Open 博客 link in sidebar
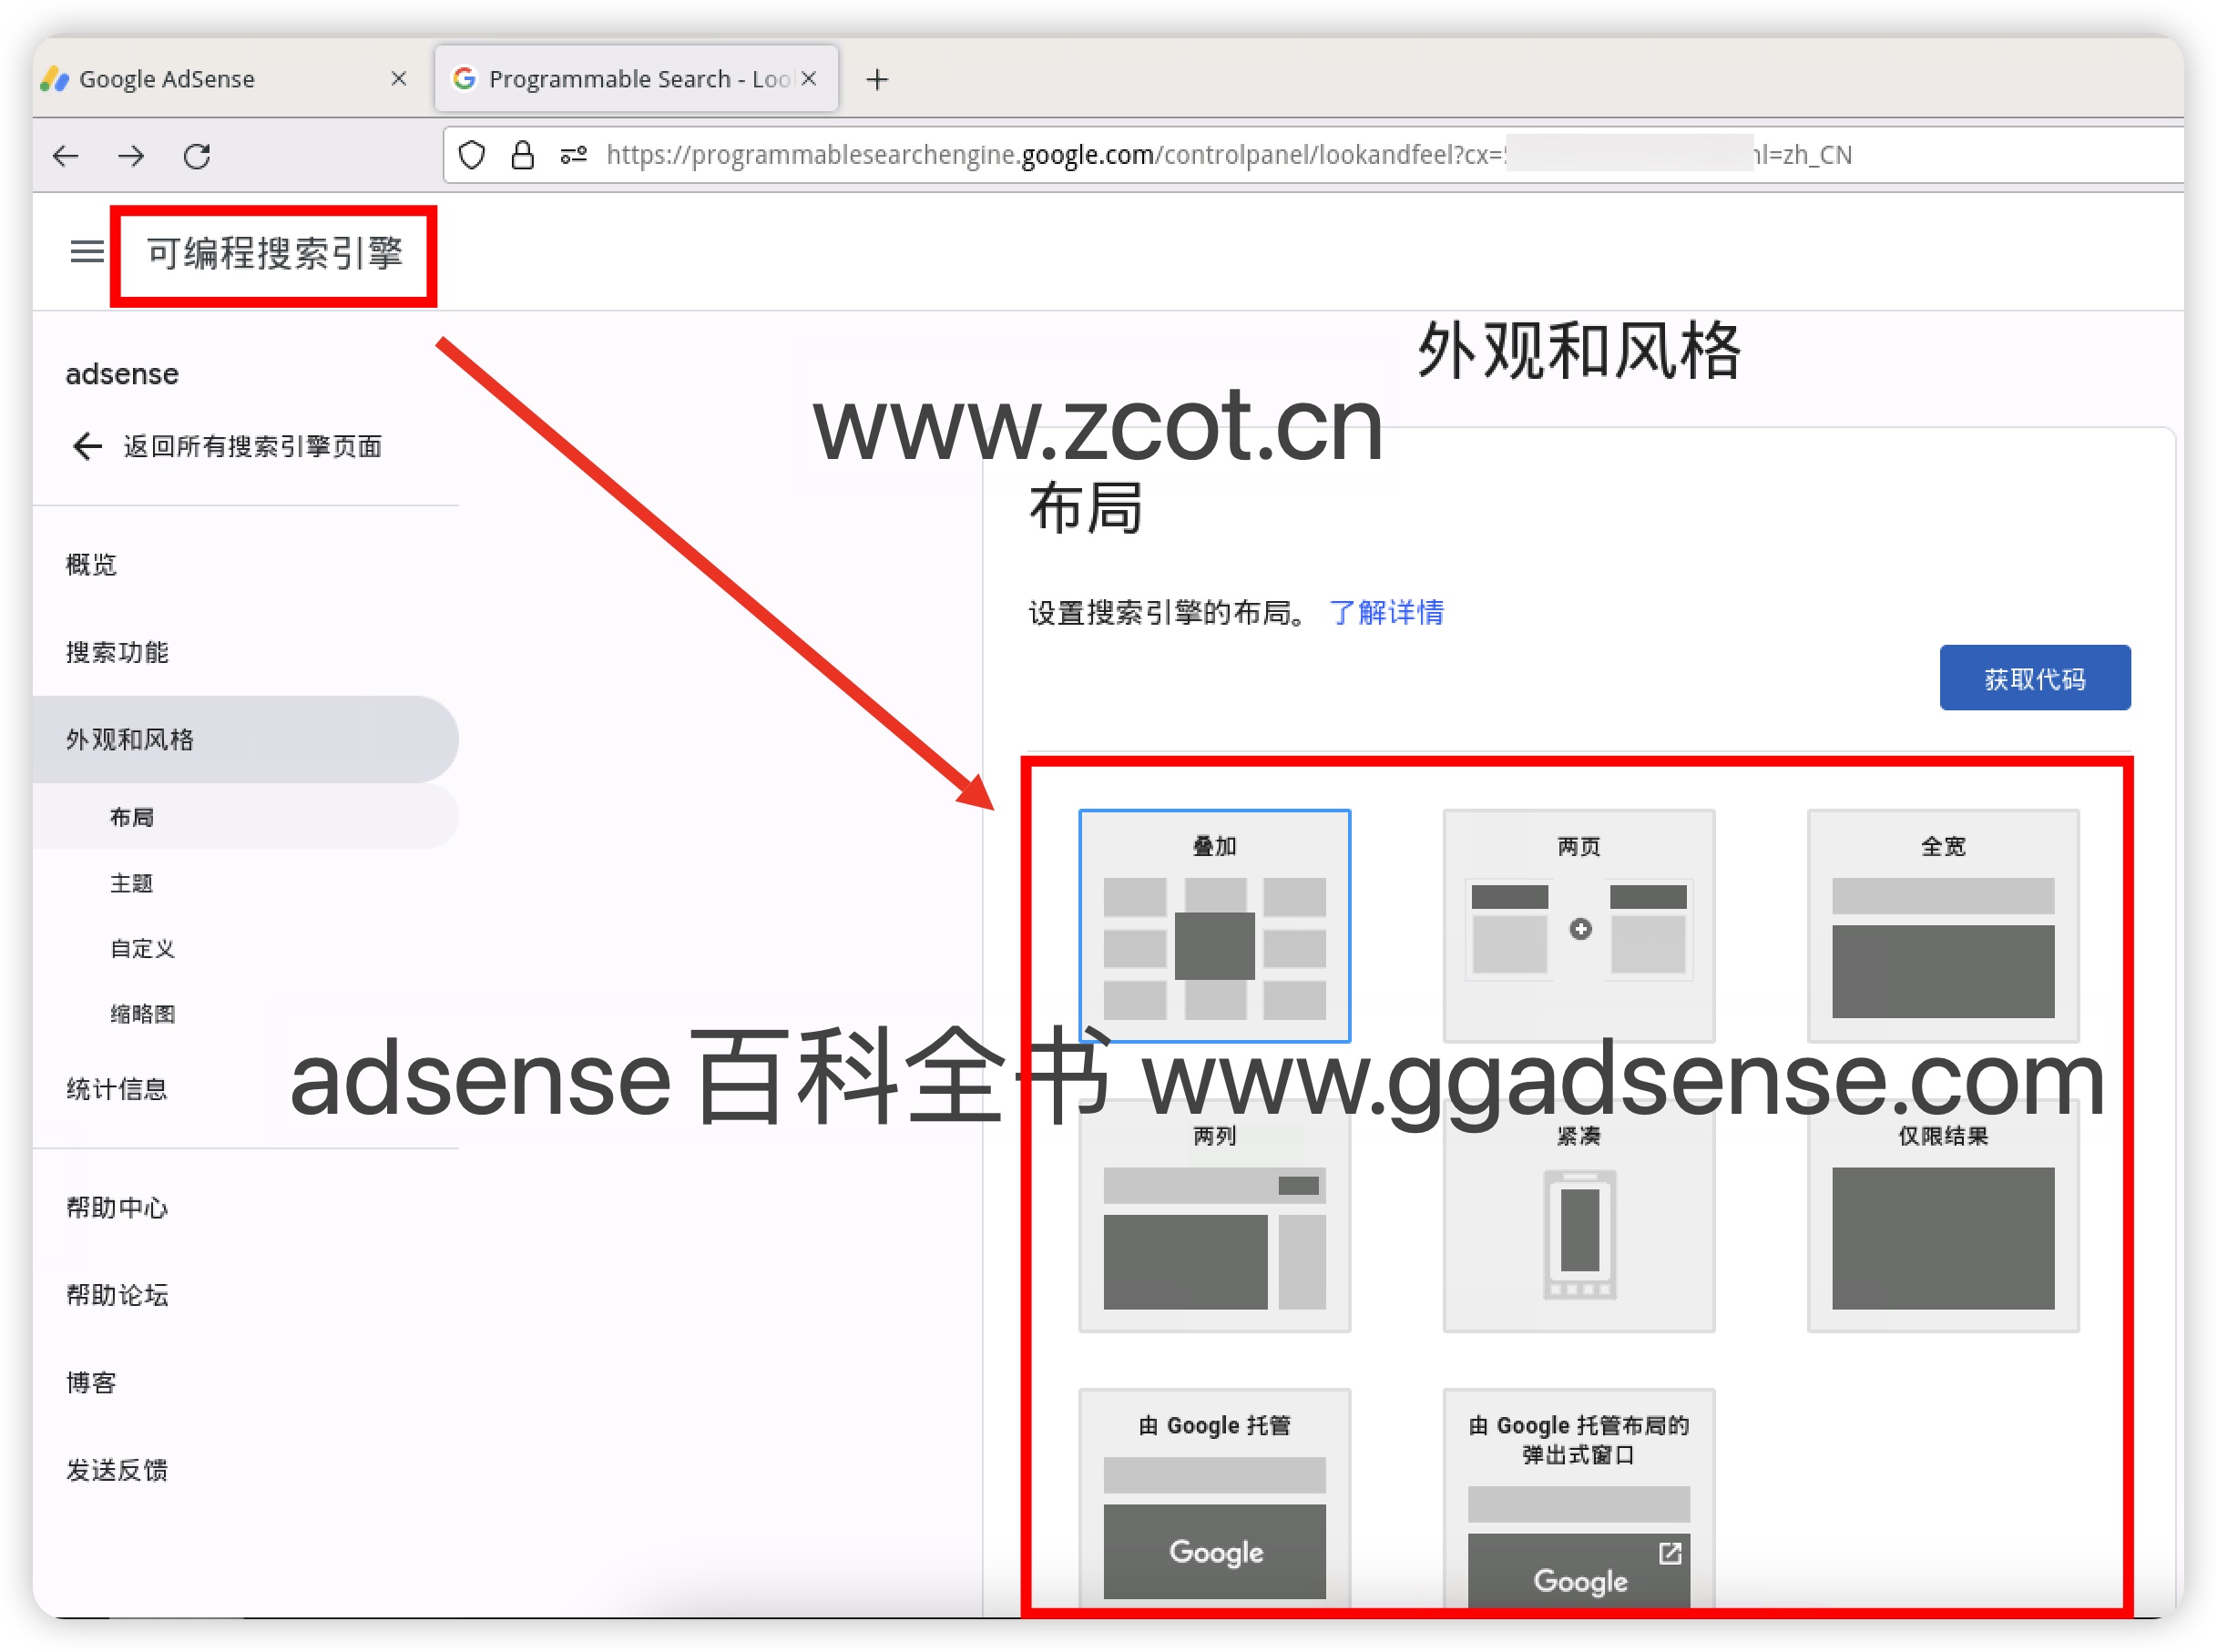Screen dimensions: 2217x1652 coord(91,1383)
